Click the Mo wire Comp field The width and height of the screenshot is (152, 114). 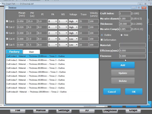125,29
